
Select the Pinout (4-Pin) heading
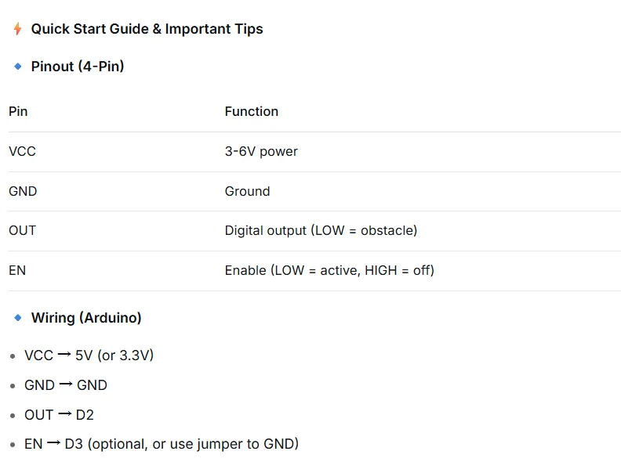tap(78, 67)
